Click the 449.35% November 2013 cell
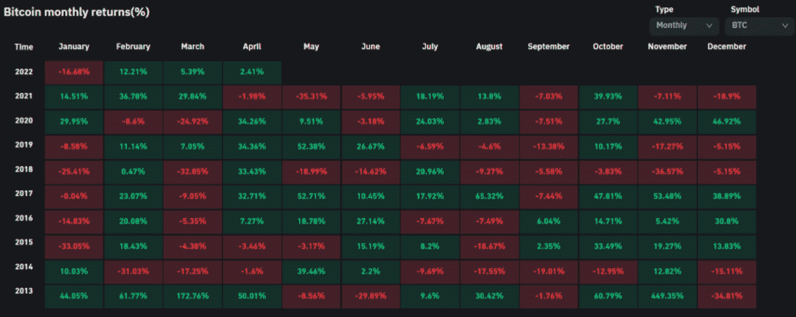The width and height of the screenshot is (796, 317). [x=667, y=296]
